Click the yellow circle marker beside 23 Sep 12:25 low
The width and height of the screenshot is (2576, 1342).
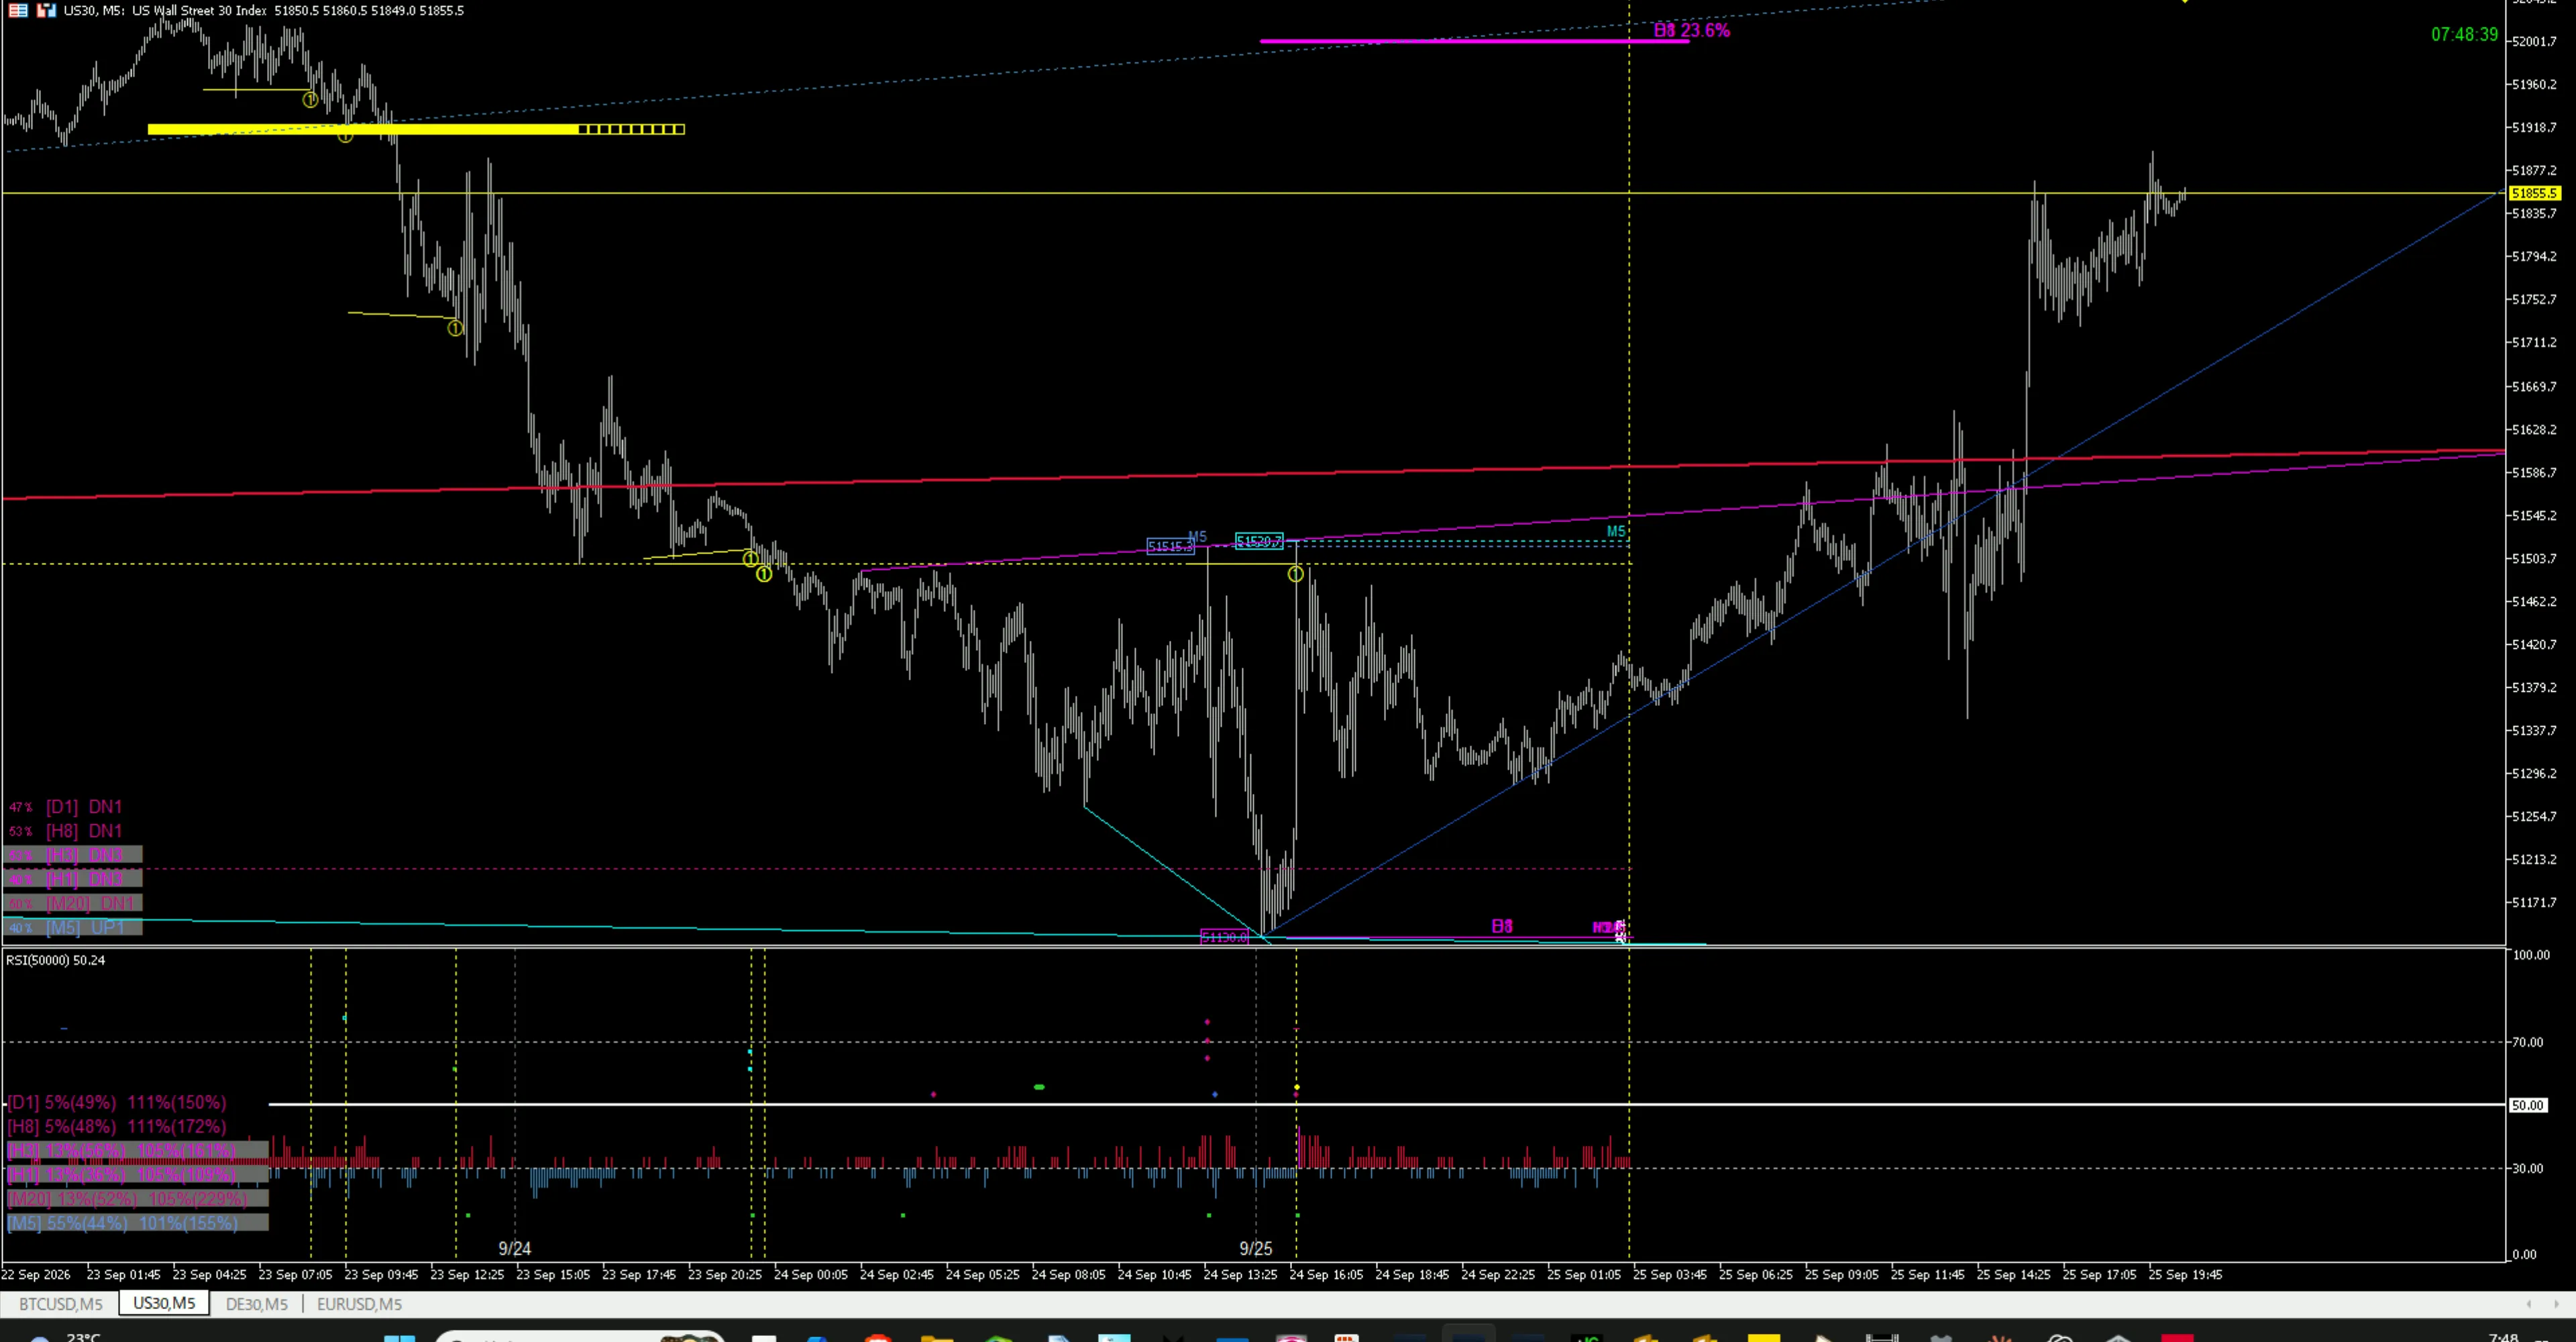[455, 328]
